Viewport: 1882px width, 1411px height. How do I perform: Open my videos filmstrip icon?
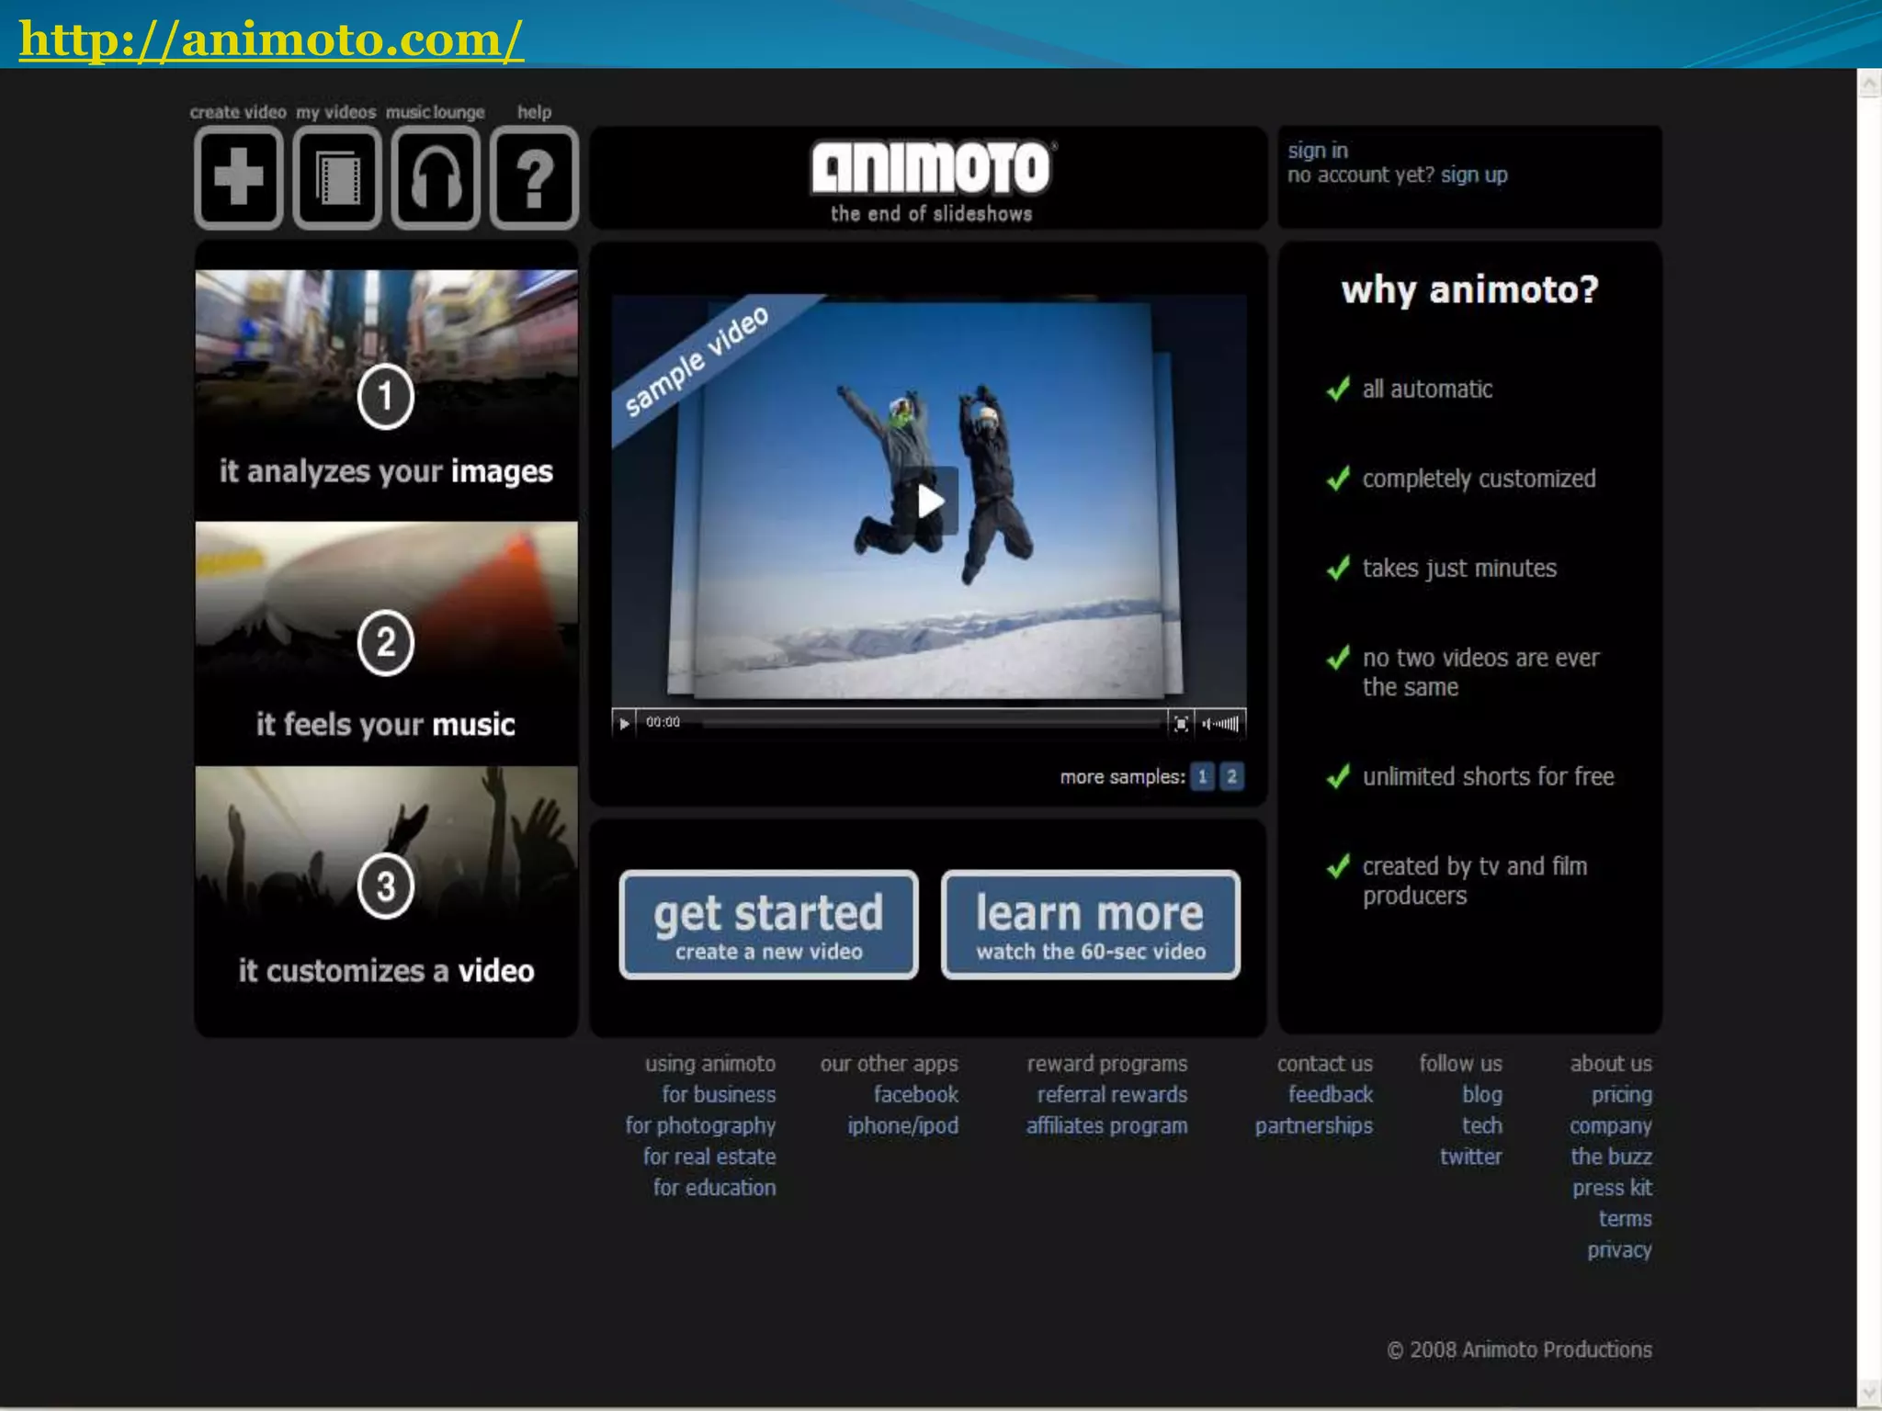pos(337,177)
